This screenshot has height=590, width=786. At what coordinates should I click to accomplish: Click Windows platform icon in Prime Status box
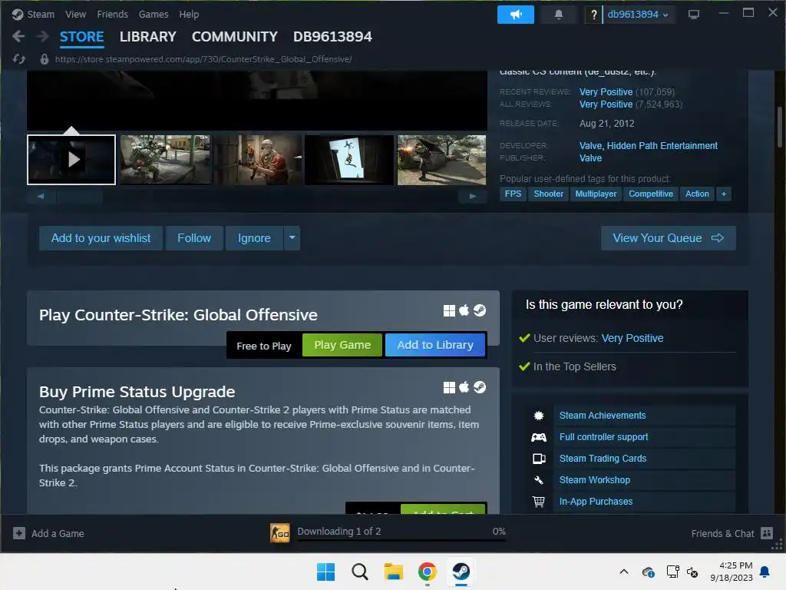click(x=449, y=387)
